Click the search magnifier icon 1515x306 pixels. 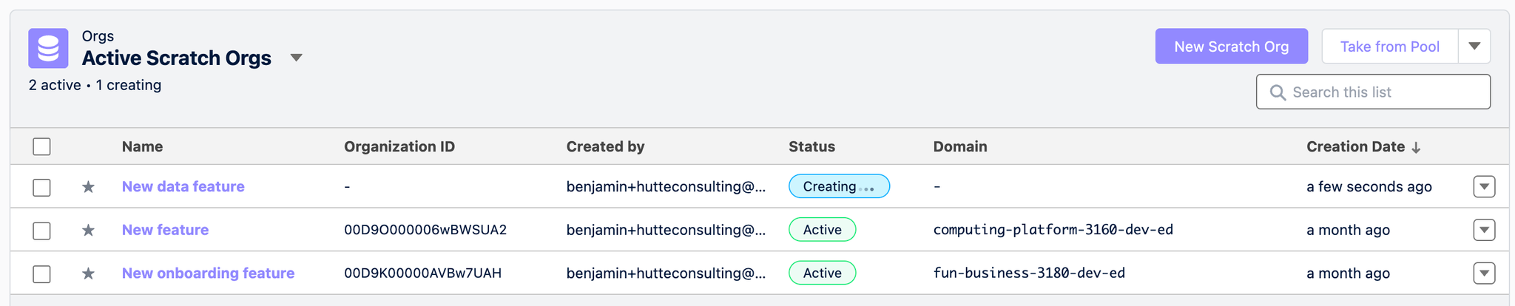(x=1278, y=92)
